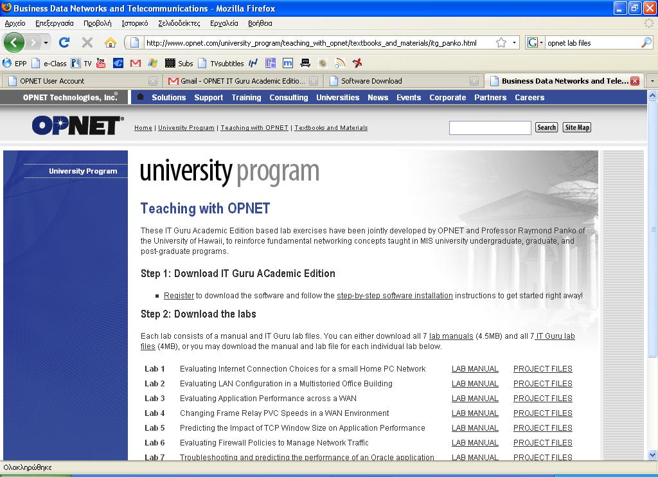Click the Textbooks and Materials breadcrumb
Image resolution: width=658 pixels, height=477 pixels.
click(331, 128)
